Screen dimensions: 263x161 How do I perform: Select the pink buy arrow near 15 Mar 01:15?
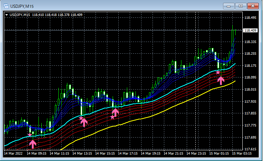[x=221, y=80]
